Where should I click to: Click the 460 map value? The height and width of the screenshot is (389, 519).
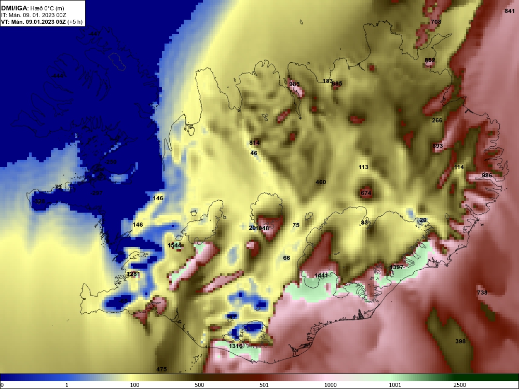point(321,182)
